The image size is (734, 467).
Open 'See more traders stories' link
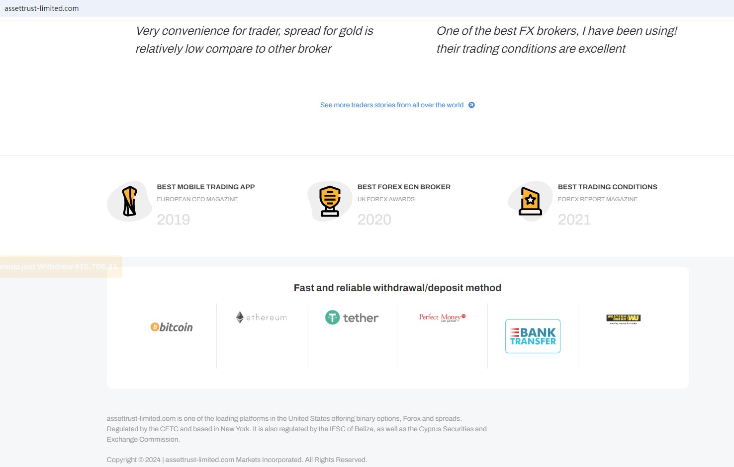tap(391, 105)
